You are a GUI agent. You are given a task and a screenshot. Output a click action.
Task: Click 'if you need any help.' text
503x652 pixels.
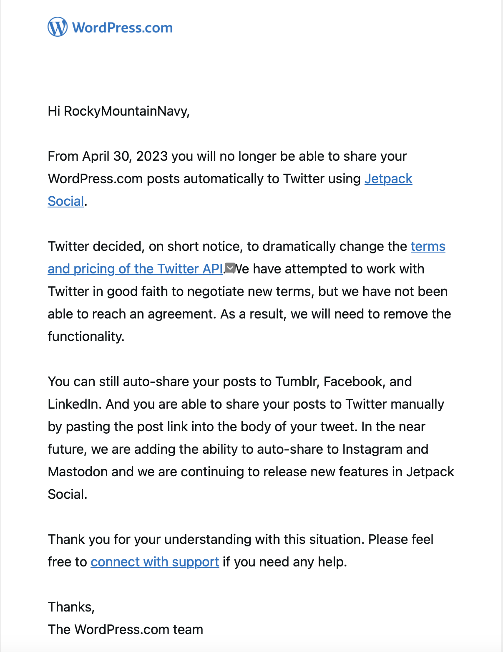[284, 562]
